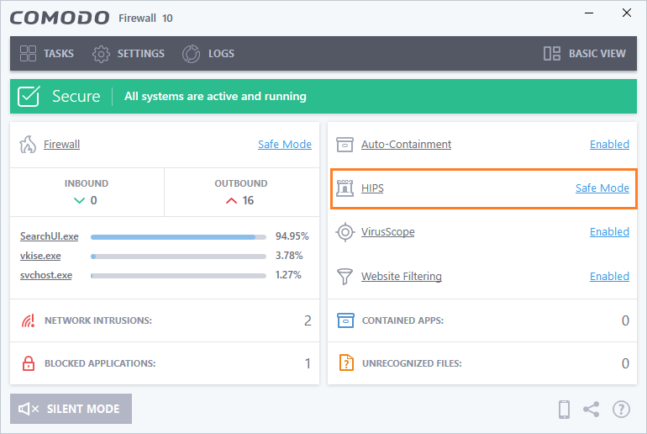Open the Tasks menu
The width and height of the screenshot is (647, 434).
click(x=47, y=53)
